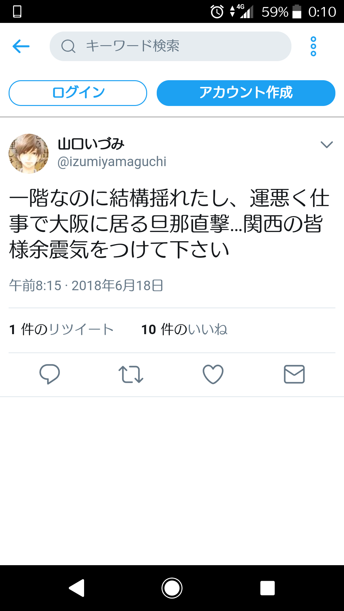Tap the search magnifier icon

coord(68,46)
